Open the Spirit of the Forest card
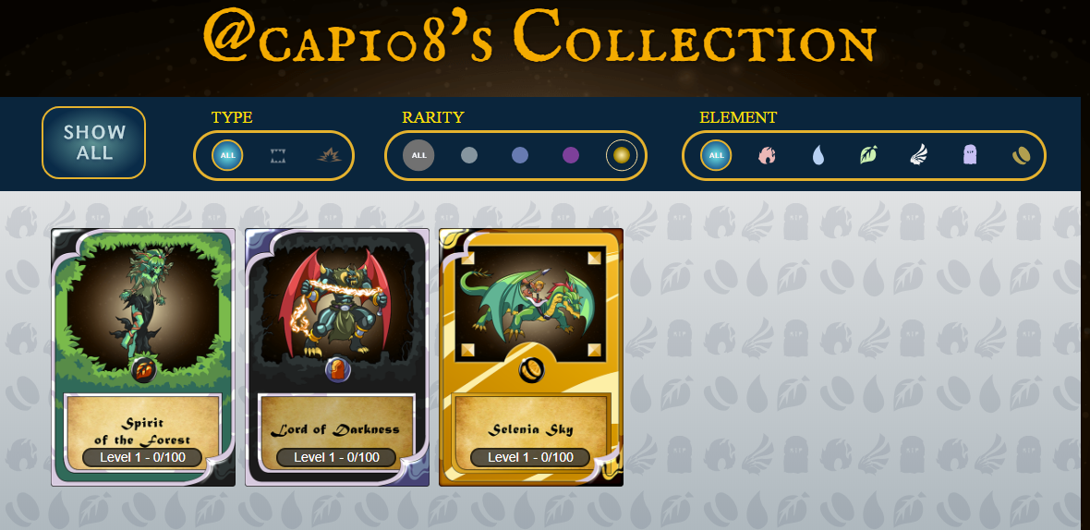1090x530 pixels. click(x=143, y=357)
